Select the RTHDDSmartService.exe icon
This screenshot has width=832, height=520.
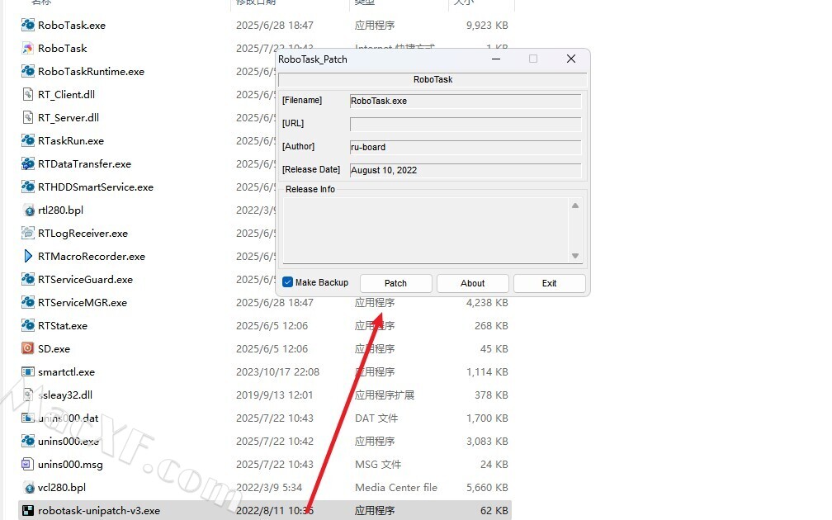pos(27,187)
